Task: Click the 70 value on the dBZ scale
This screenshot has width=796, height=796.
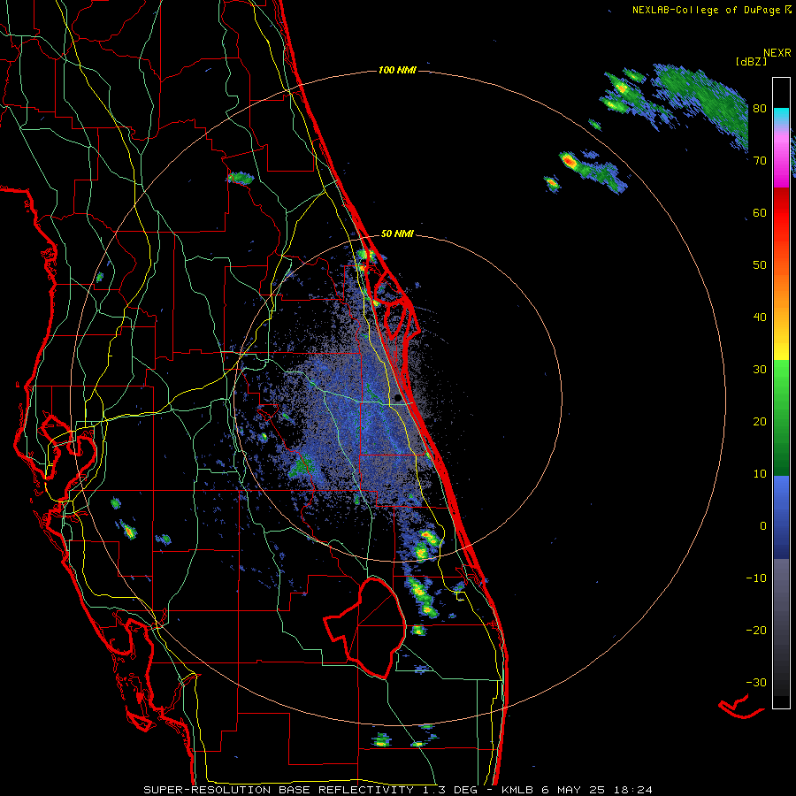Action: pos(760,160)
